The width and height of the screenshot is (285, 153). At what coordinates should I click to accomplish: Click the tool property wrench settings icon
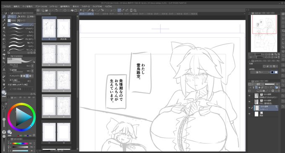point(34,94)
